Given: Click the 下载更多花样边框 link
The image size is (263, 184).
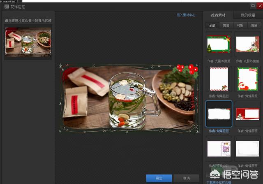Looking at the screenshot, I should point(219,182).
